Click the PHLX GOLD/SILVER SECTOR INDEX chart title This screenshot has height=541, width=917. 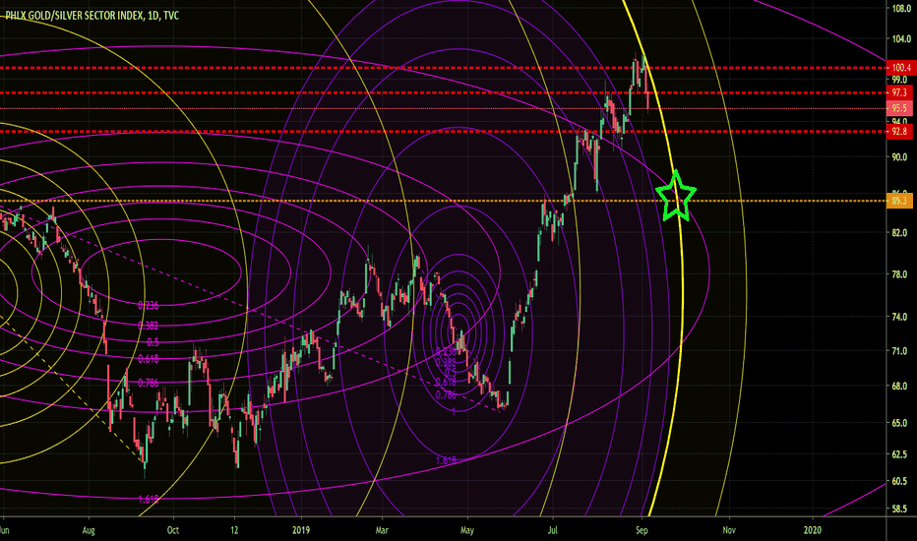92,15
